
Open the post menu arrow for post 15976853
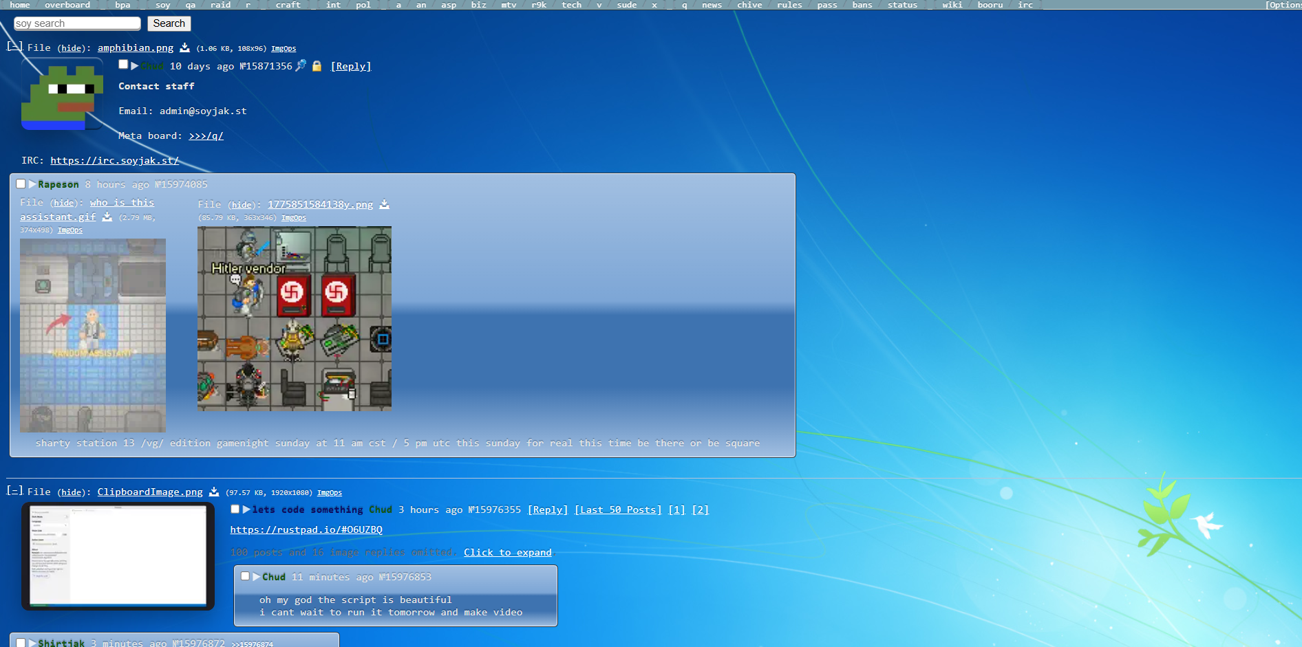pos(256,577)
